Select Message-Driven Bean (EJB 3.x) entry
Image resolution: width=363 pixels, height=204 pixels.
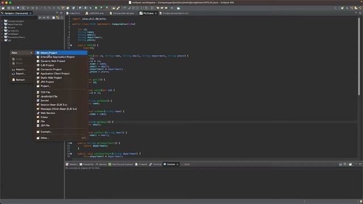[x=61, y=109]
